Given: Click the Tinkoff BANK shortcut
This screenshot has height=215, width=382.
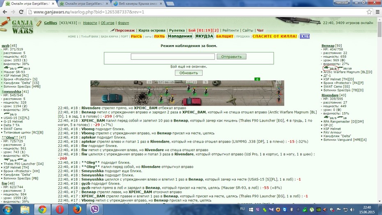Looking at the screenshot, I should pyautogui.click(x=90, y=36).
